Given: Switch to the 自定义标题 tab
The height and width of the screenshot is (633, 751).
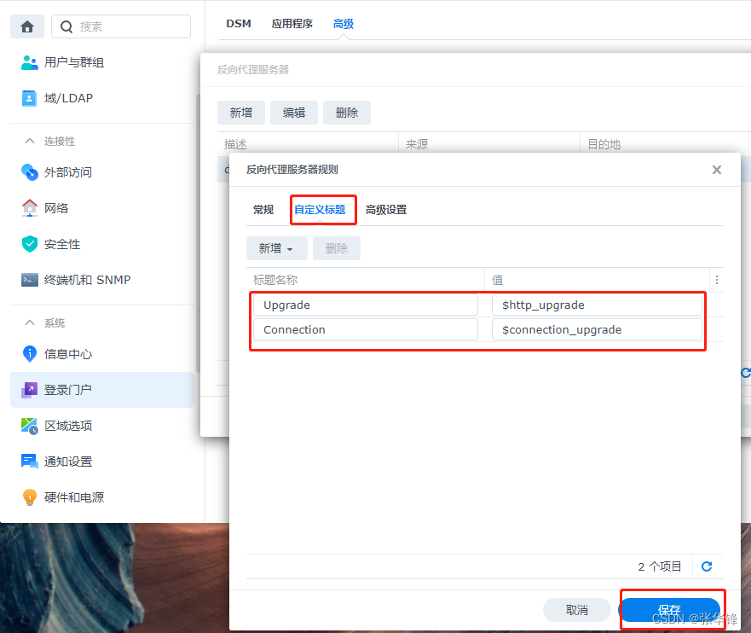Looking at the screenshot, I should (x=320, y=209).
